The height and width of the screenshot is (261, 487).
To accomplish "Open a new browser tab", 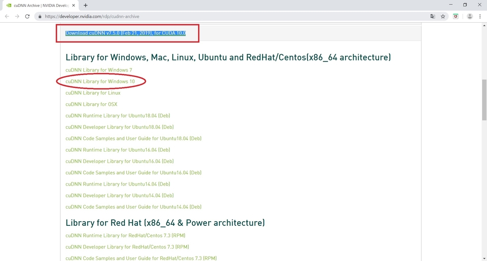I will [x=86, y=5].
